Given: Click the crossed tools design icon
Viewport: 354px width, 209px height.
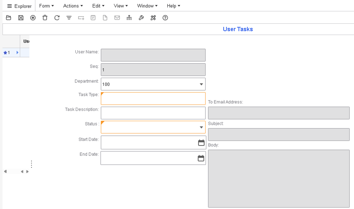Looking at the screenshot, I should click(x=153, y=18).
